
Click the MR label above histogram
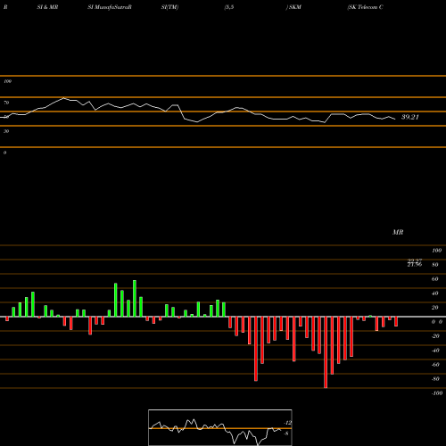[398, 232]
